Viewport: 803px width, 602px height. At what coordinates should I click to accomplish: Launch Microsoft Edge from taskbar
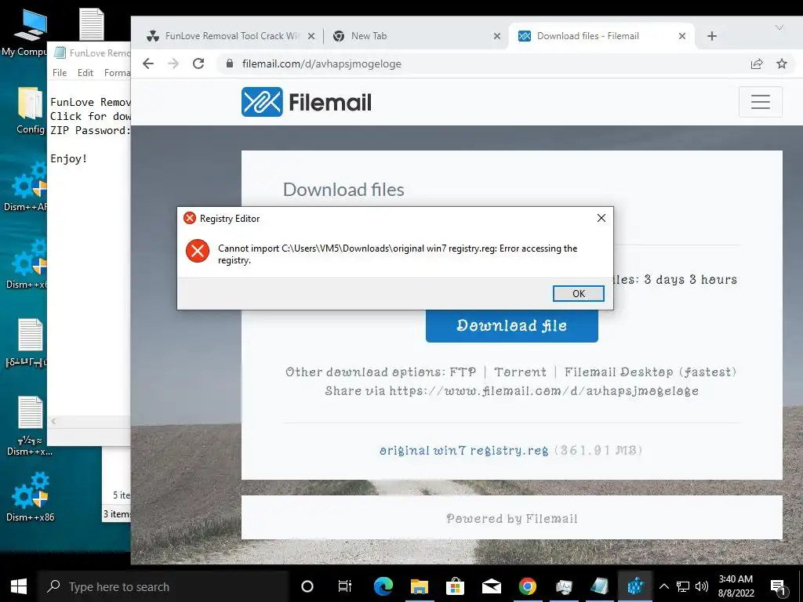point(383,586)
